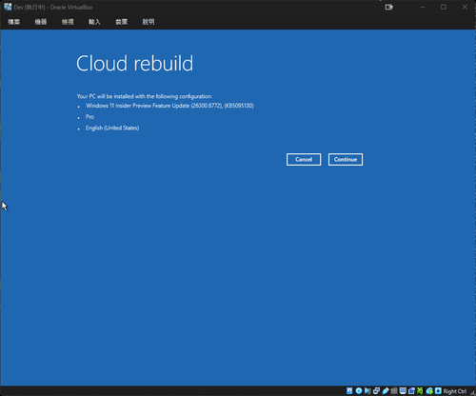Click the Pro edition line

[89, 117]
